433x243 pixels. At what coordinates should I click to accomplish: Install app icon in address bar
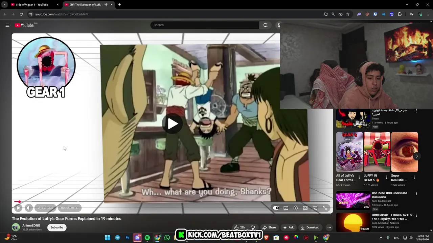point(326,14)
